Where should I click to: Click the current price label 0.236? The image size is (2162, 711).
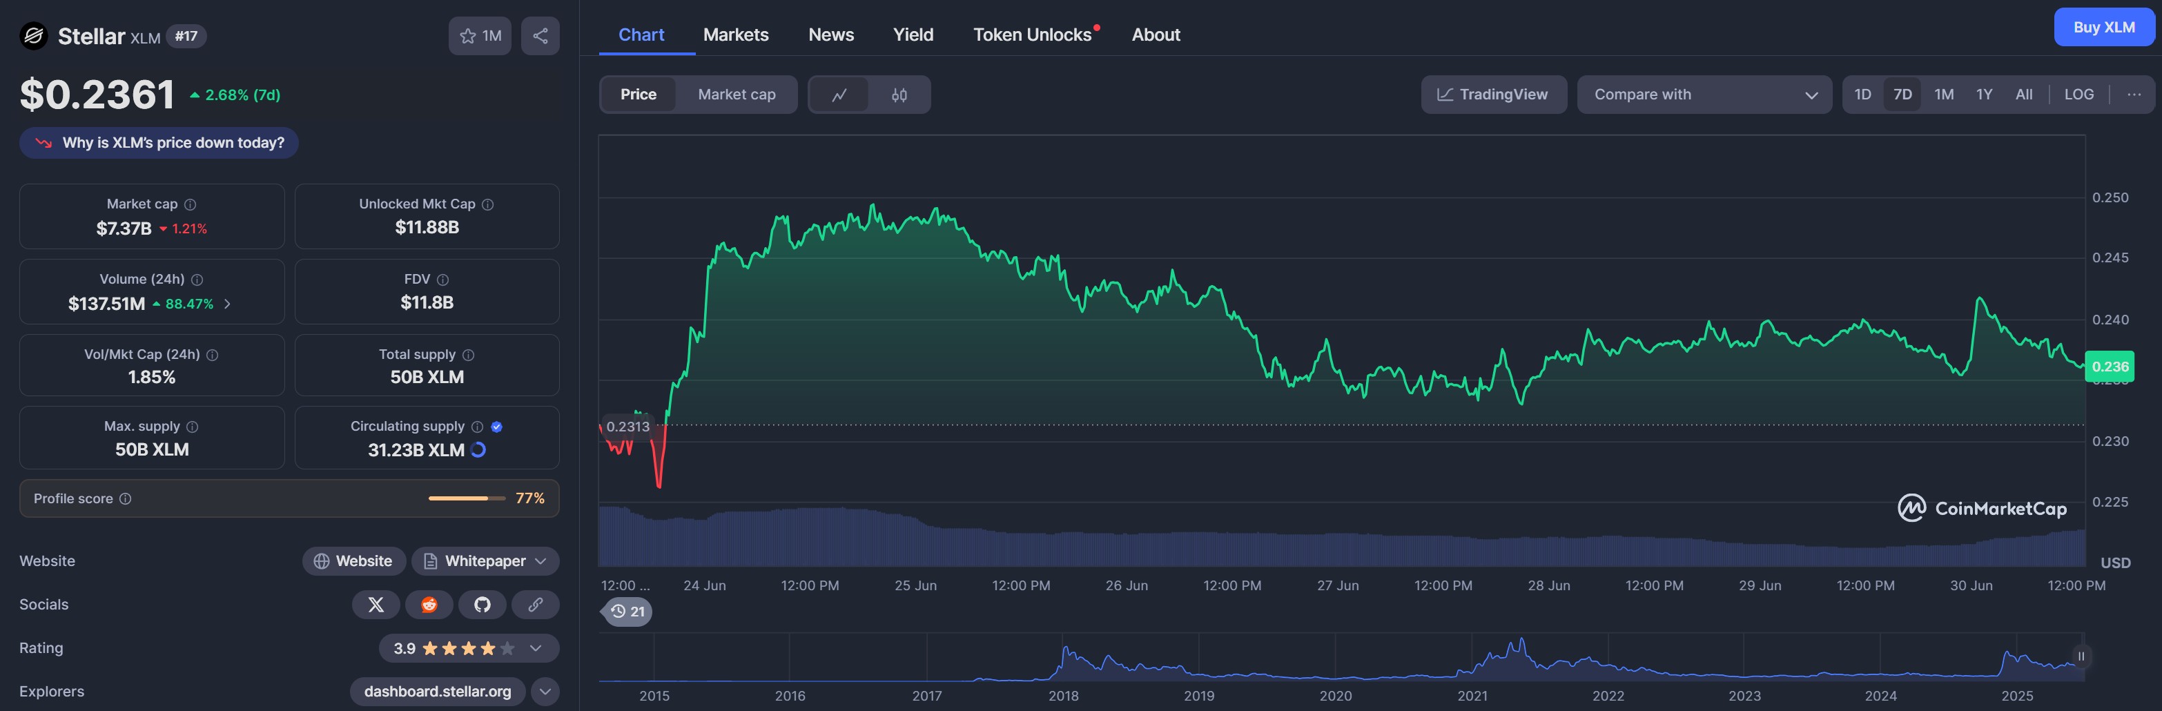pos(2110,366)
